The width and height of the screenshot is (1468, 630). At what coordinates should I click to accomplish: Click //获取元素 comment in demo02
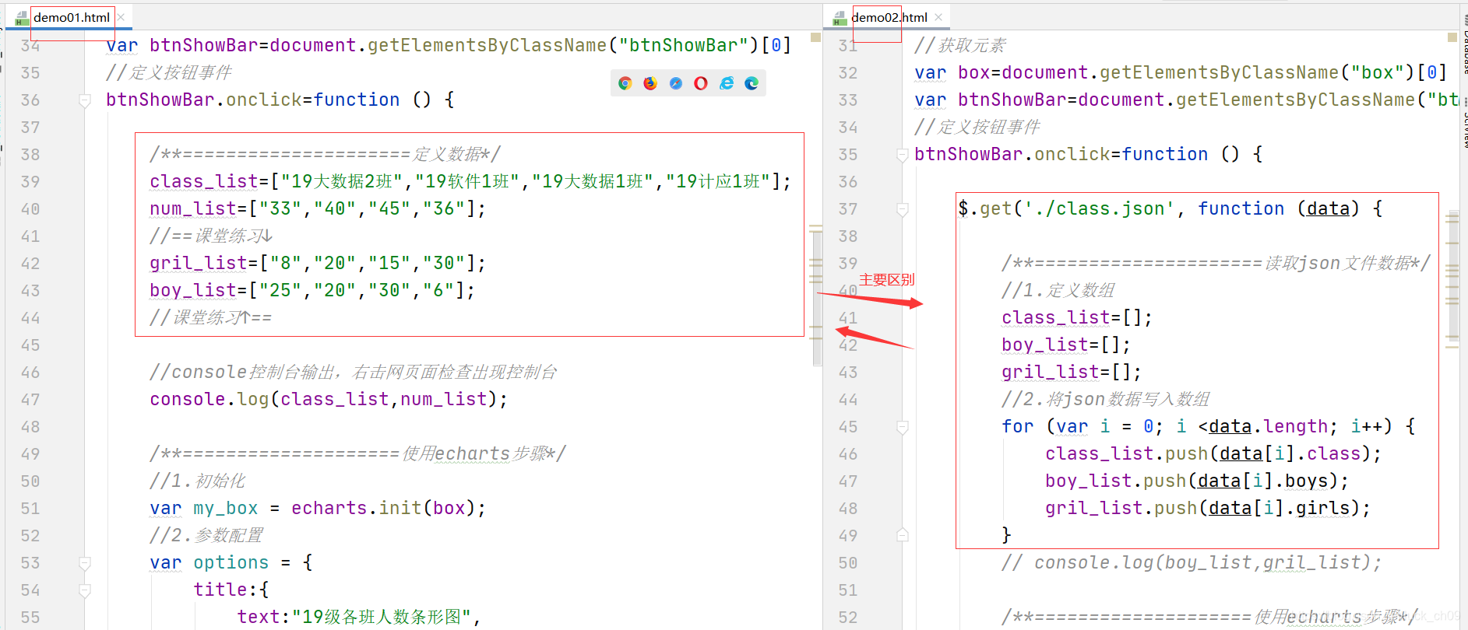click(960, 45)
